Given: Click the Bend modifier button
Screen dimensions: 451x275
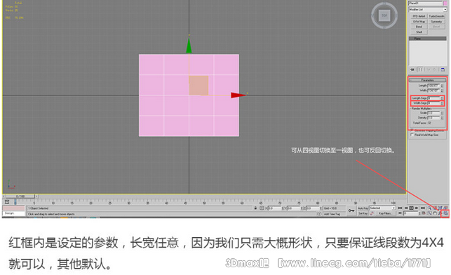Looking at the screenshot, I should [x=419, y=27].
